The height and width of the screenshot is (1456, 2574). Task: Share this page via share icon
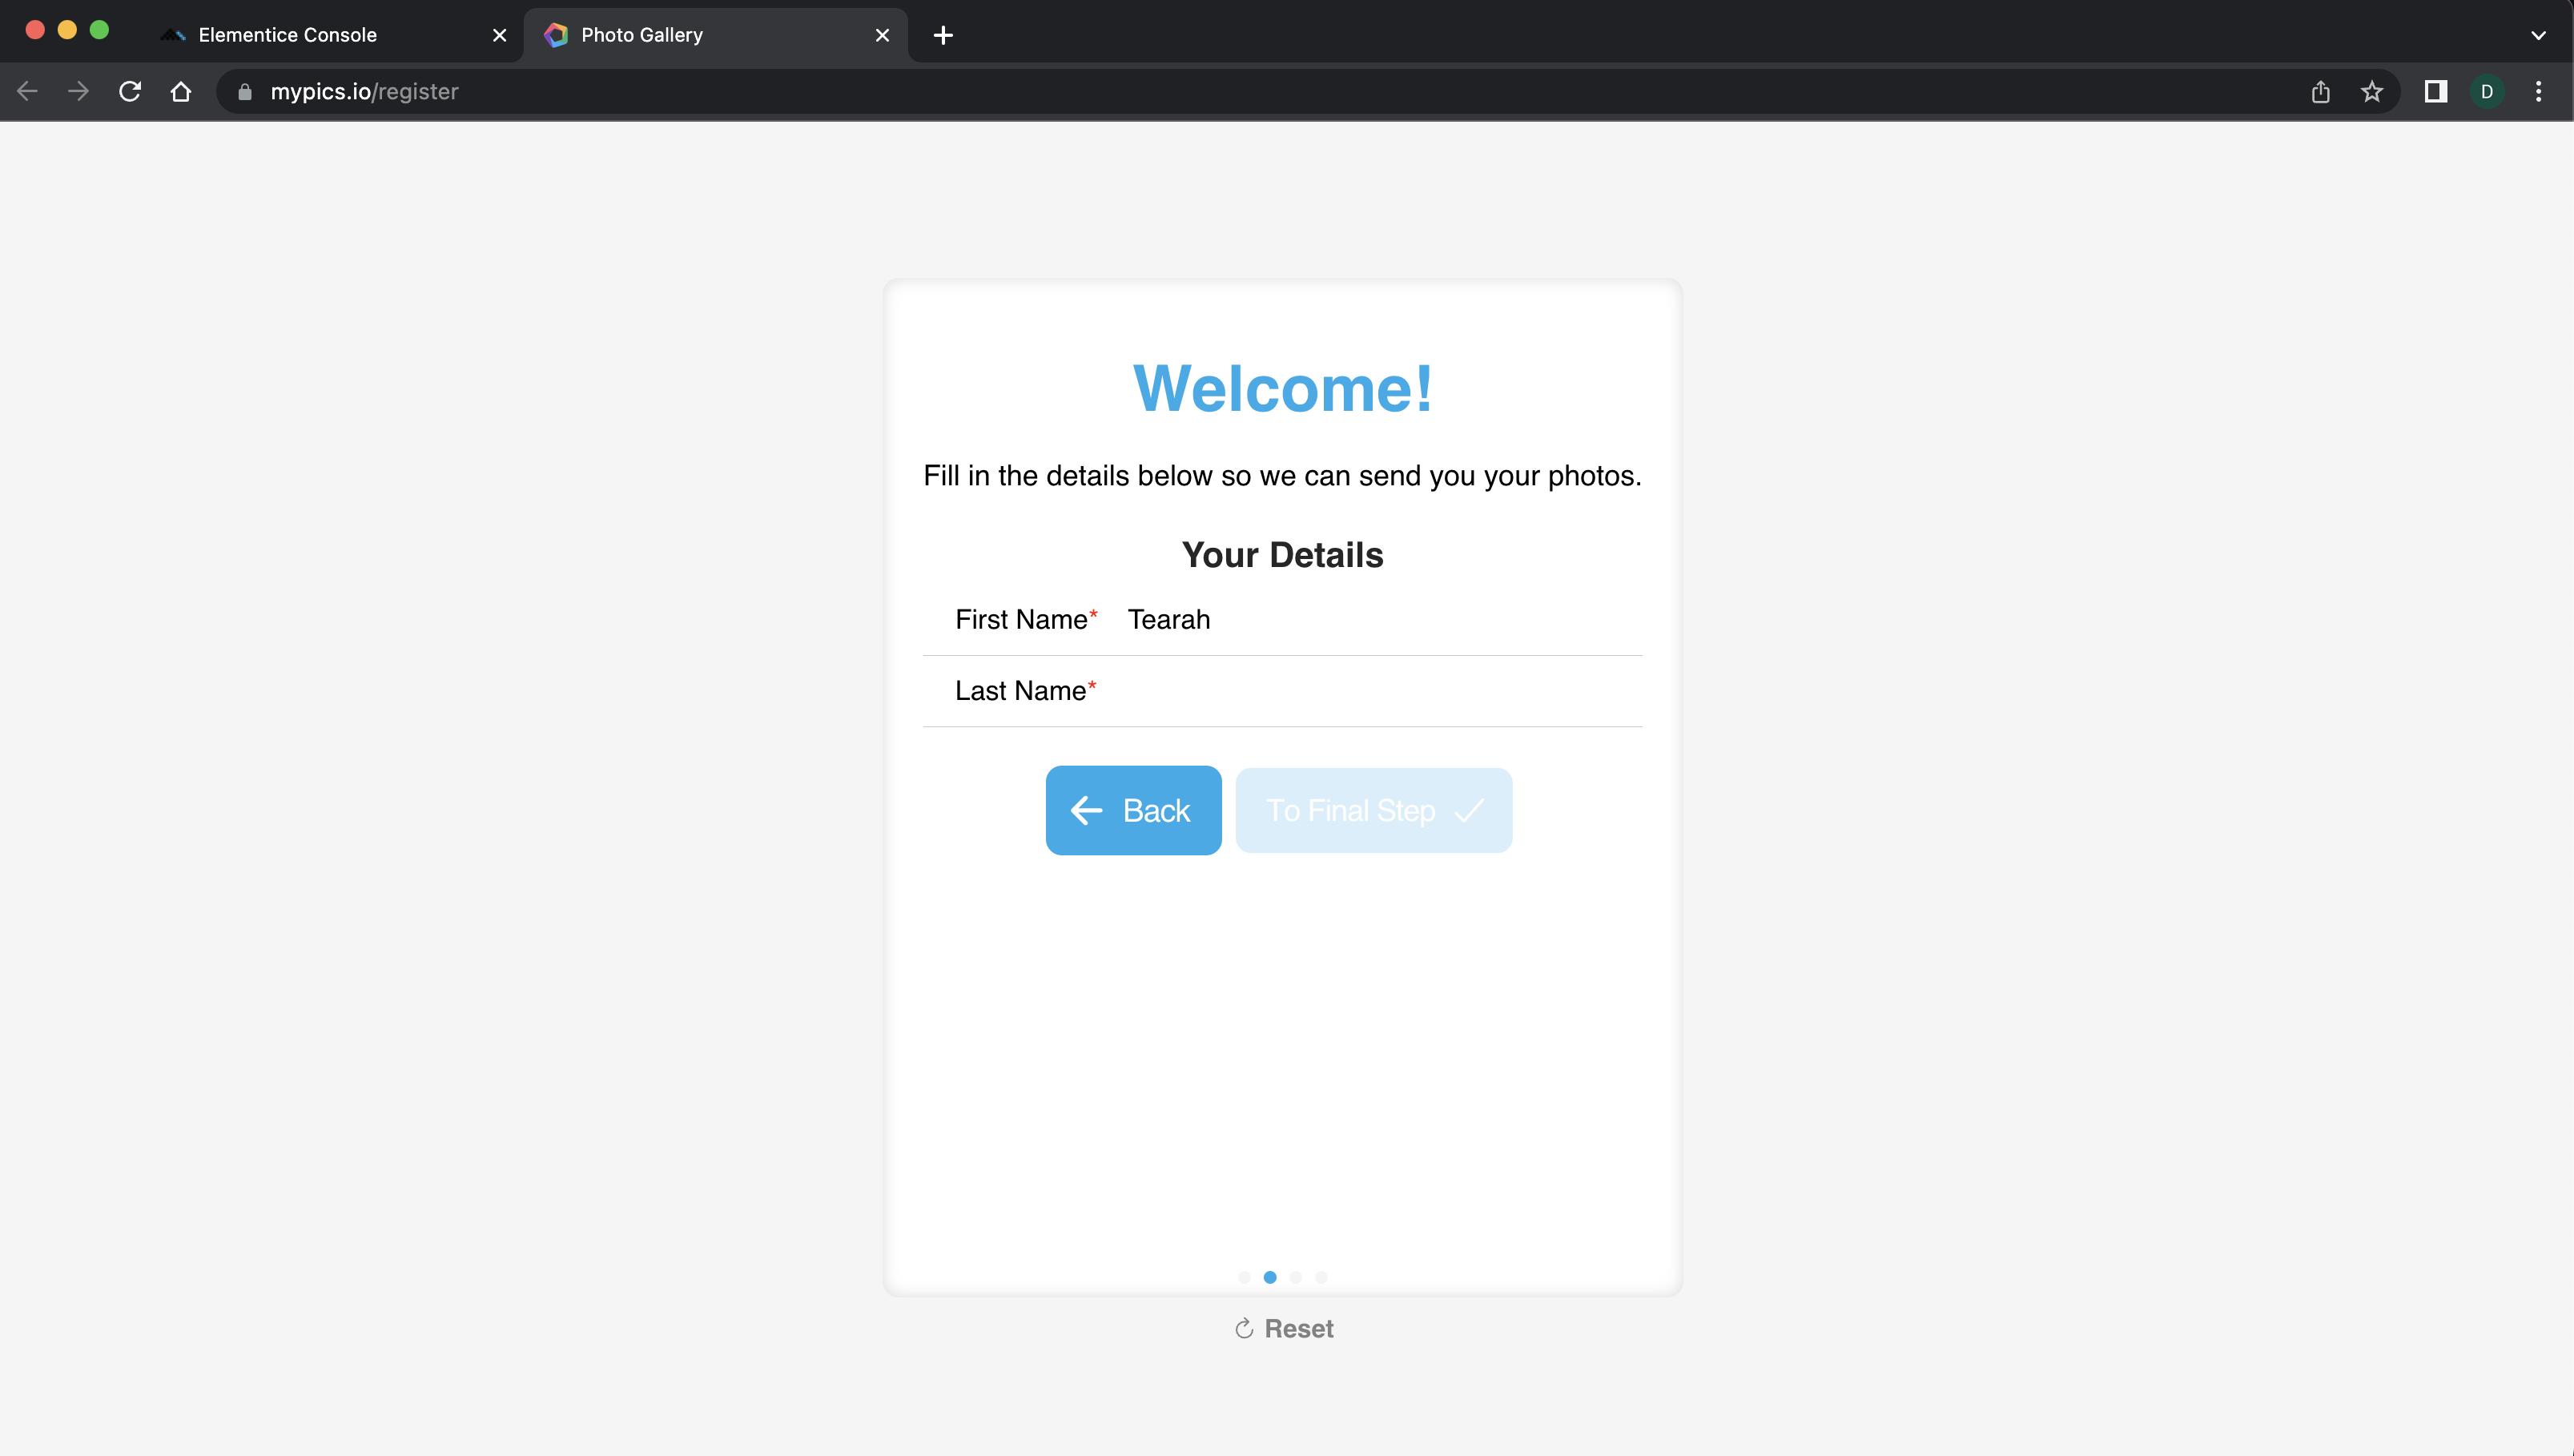2321,92
